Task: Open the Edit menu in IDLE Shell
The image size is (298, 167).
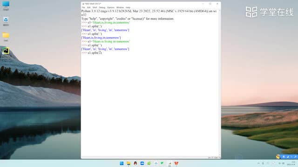Action: 88,7
